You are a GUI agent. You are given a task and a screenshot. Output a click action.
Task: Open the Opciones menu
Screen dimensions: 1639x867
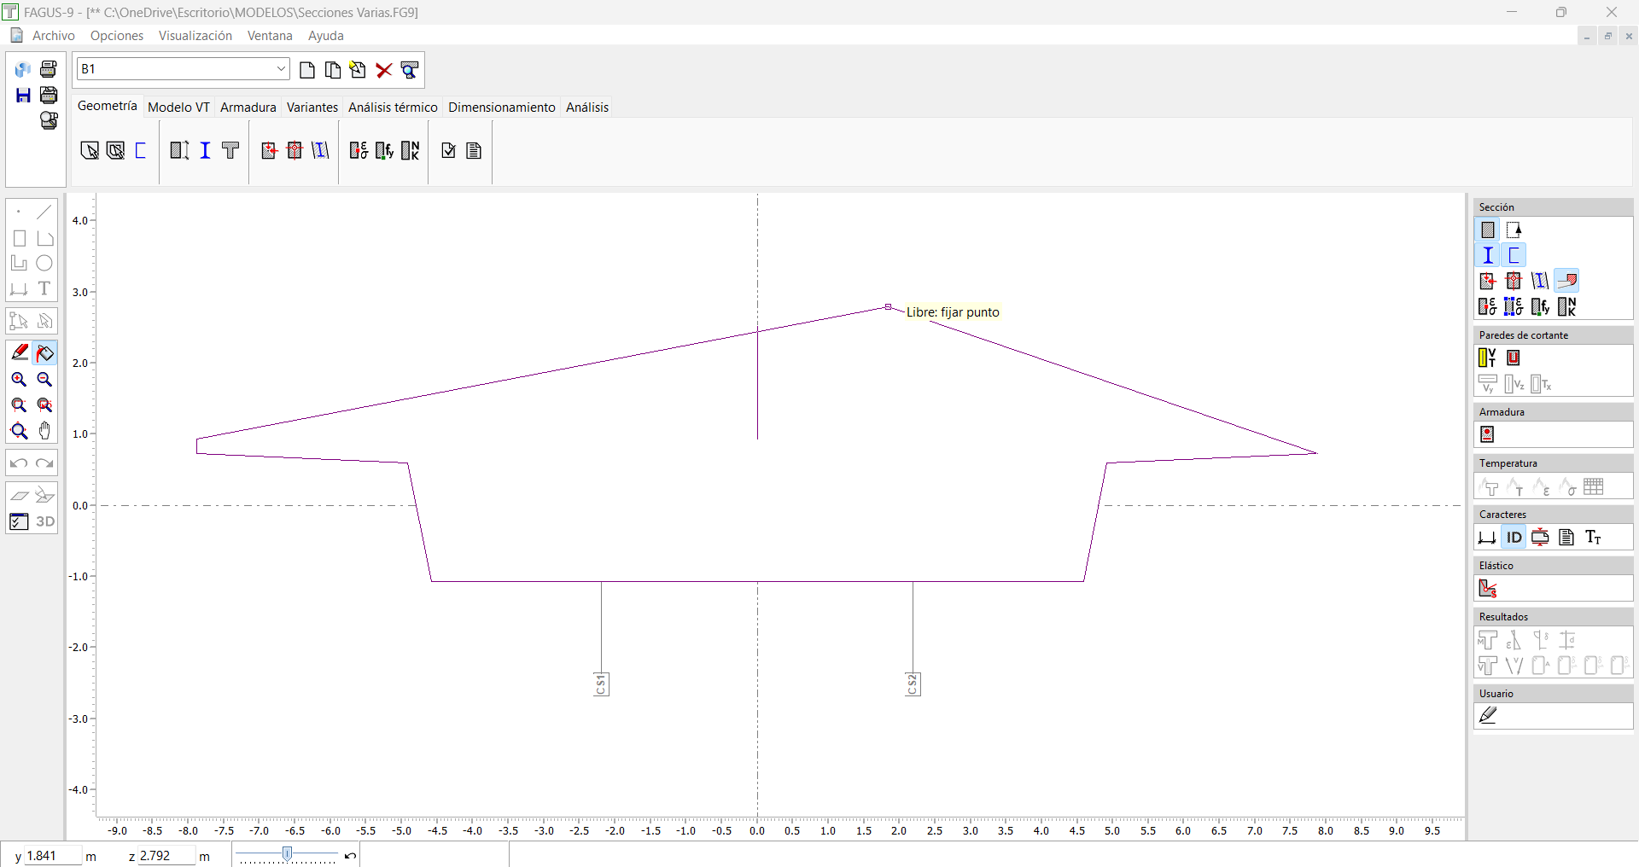(117, 36)
